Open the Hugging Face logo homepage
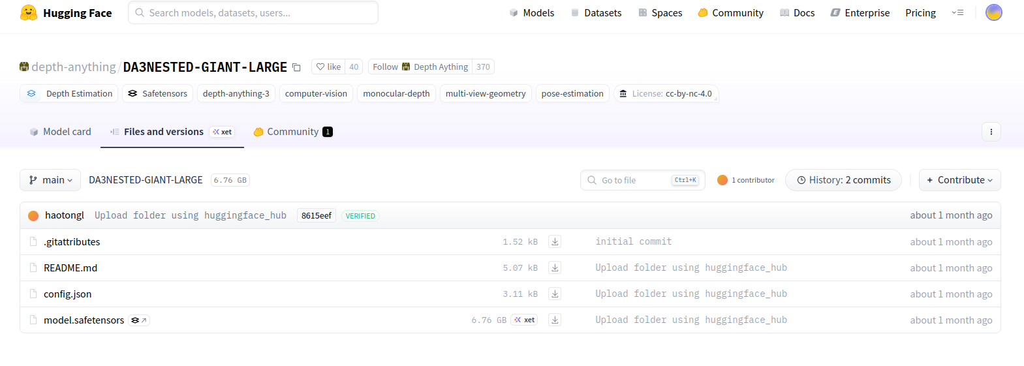 [x=66, y=12]
